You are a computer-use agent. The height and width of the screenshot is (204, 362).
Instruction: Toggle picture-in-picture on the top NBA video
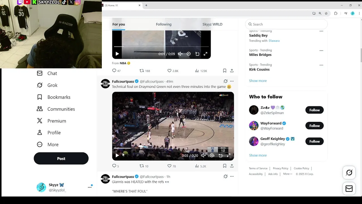coord(197,54)
